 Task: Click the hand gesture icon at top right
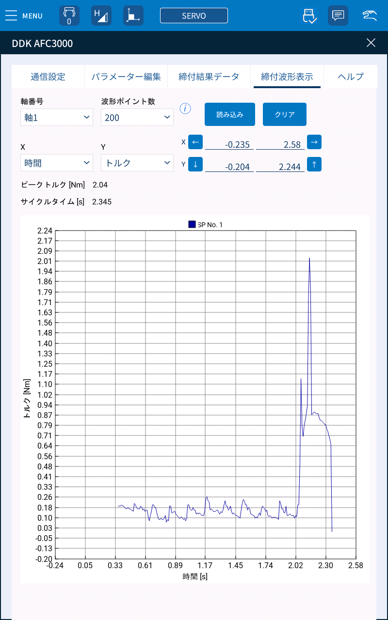point(369,15)
